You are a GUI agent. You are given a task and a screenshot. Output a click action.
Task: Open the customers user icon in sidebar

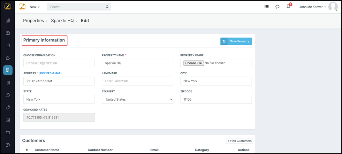(x=8, y=58)
